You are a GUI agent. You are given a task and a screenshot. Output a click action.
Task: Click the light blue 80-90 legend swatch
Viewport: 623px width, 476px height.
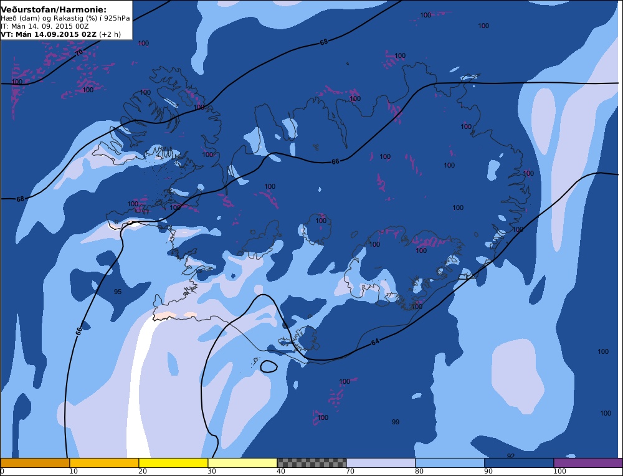(x=450, y=463)
